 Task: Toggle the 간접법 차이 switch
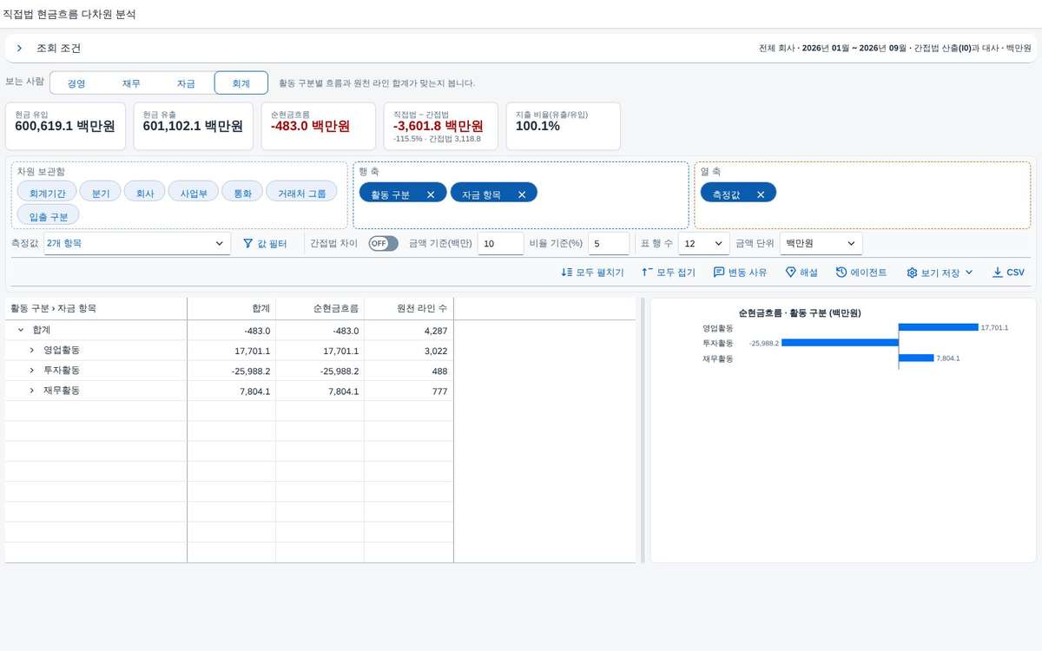pyautogui.click(x=383, y=243)
